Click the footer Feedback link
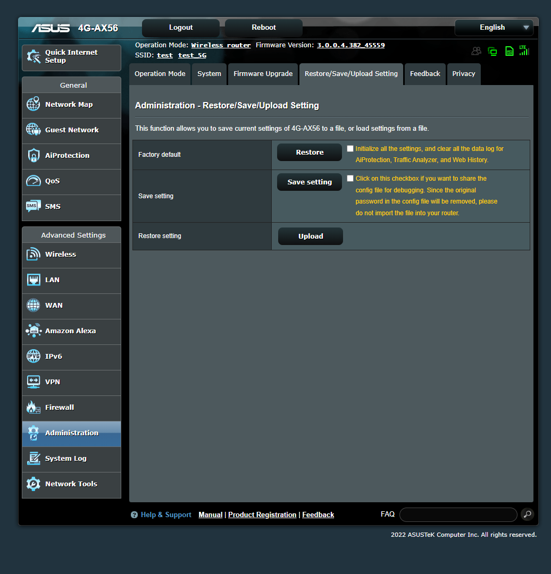Image resolution: width=551 pixels, height=574 pixels. coord(318,514)
